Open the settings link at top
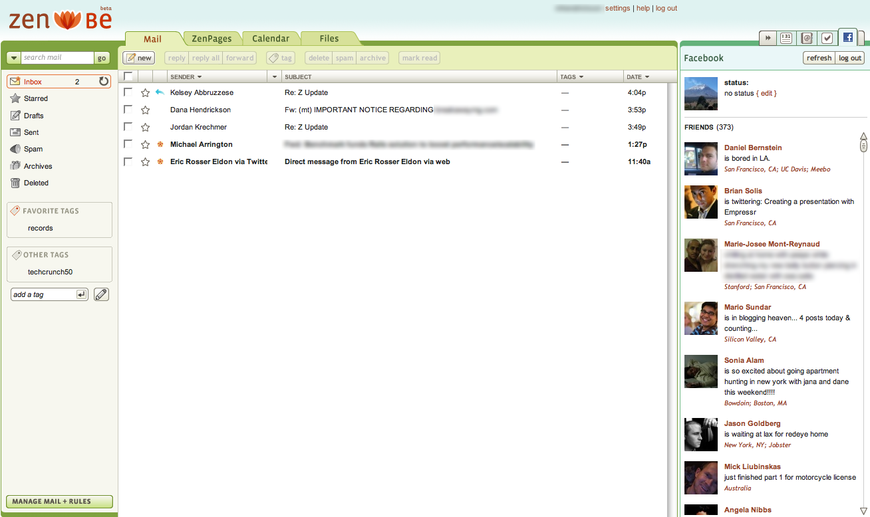 617,9
